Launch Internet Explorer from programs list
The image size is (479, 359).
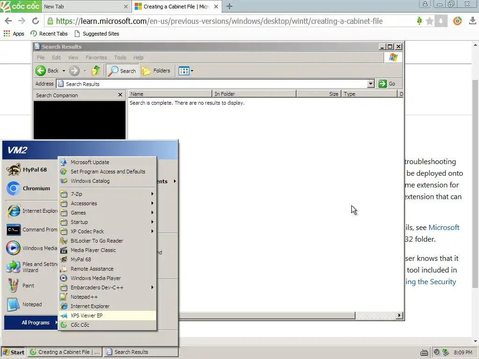[107, 306]
